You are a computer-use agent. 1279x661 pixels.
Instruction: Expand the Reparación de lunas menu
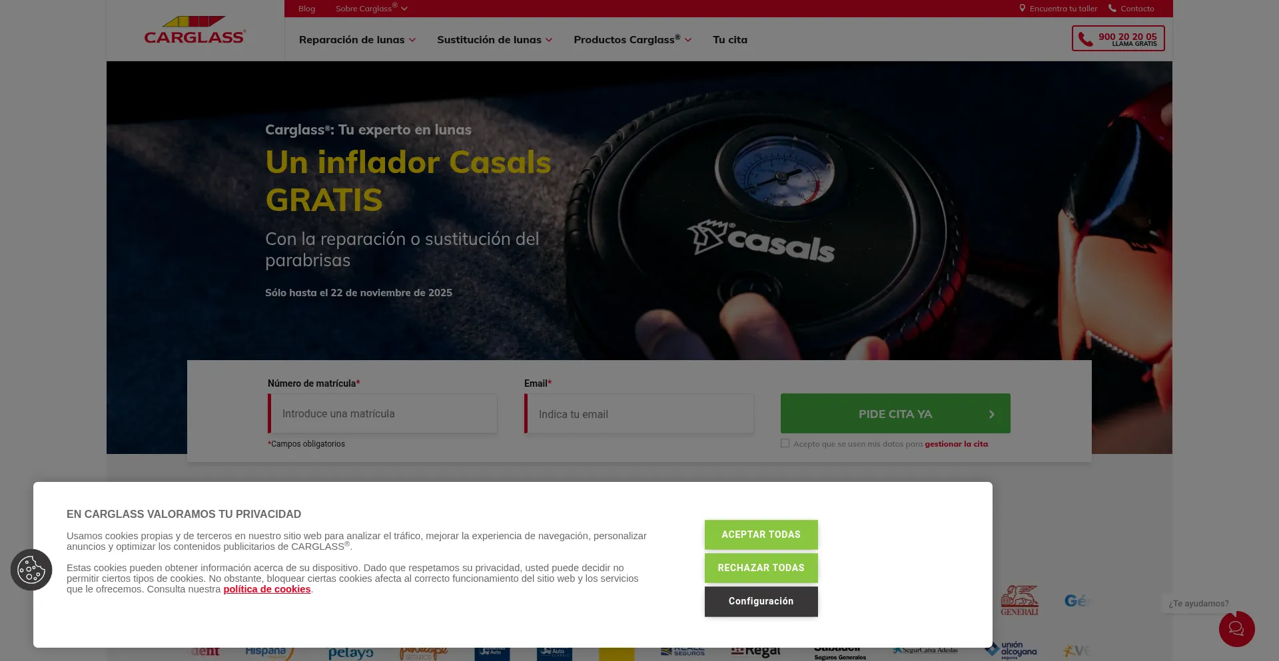click(x=357, y=40)
